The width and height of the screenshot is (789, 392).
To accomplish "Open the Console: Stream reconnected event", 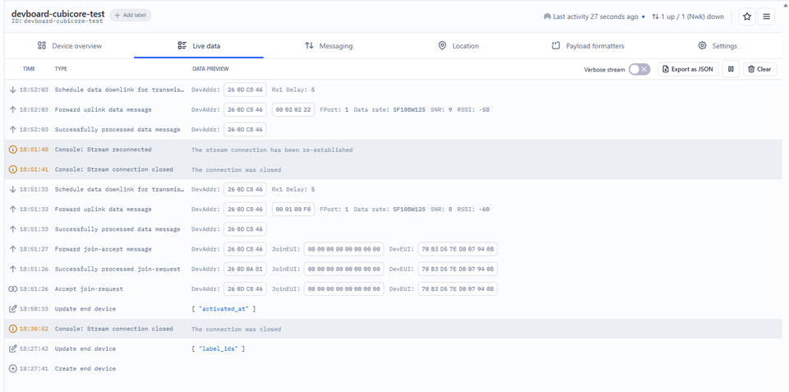I will 394,150.
